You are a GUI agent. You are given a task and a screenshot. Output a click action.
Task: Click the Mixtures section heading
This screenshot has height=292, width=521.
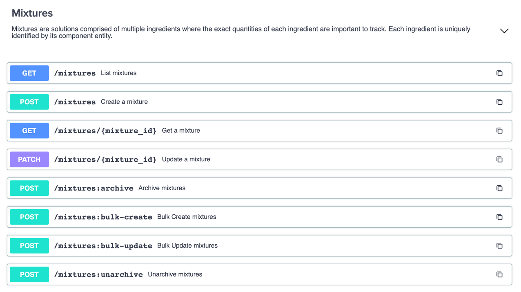click(32, 13)
